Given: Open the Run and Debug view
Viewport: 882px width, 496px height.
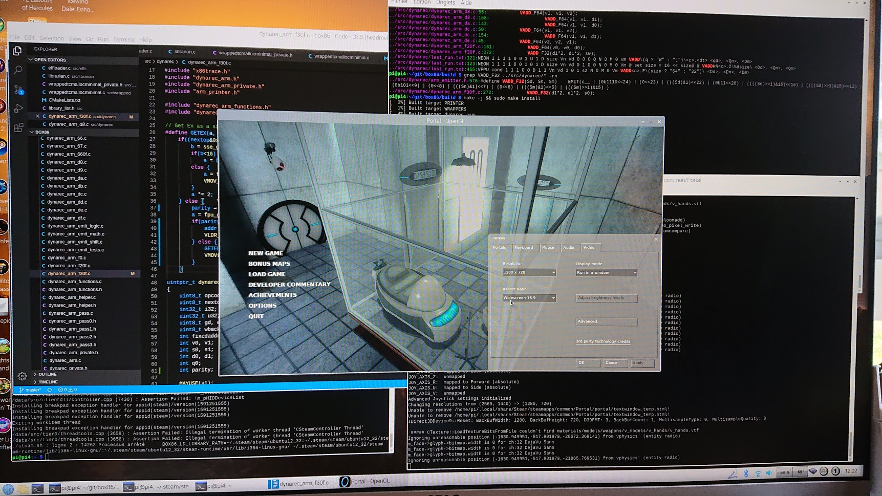Looking at the screenshot, I should (18, 109).
